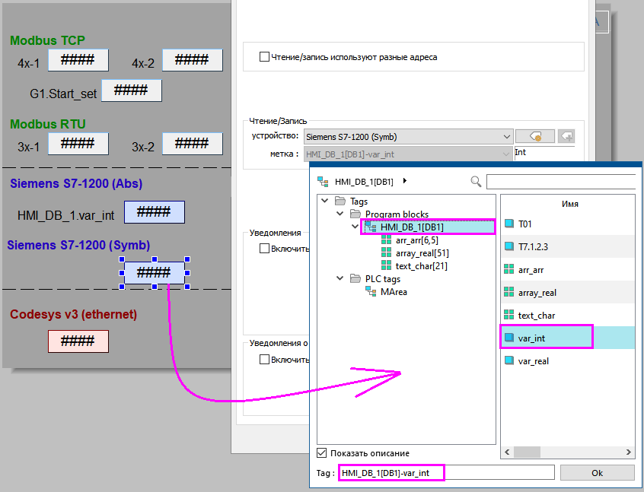Click the array_real array icon in the name list
This screenshot has width=644, height=492.
click(509, 292)
